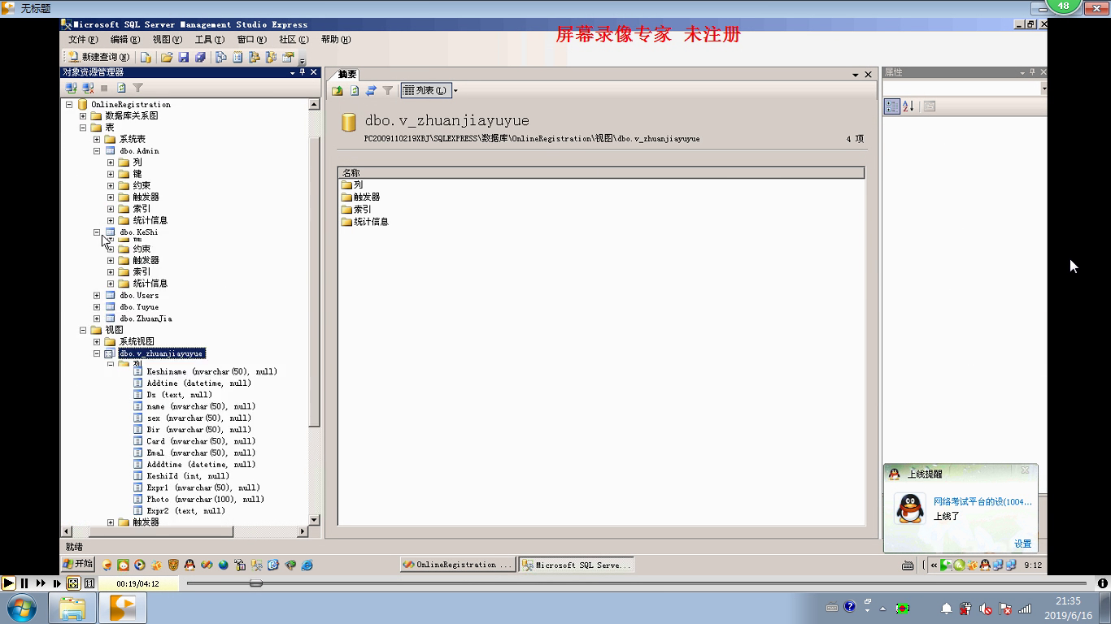Image resolution: width=1111 pixels, height=624 pixels.
Task: Open Windows Explorer from the taskbar
Action: (72, 608)
